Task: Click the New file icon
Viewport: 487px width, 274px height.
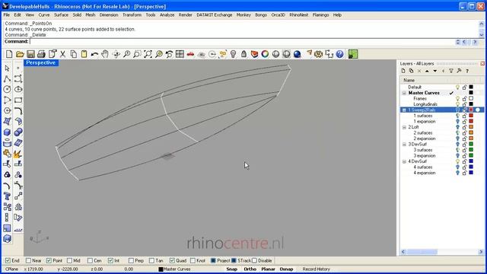Action: pyautogui.click(x=9, y=54)
